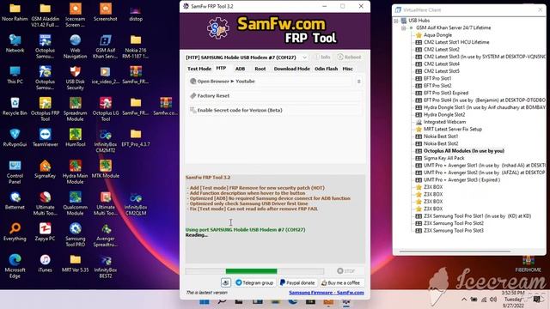Click the green progress bar
This screenshot has width=550, height=309.
[x=251, y=271]
